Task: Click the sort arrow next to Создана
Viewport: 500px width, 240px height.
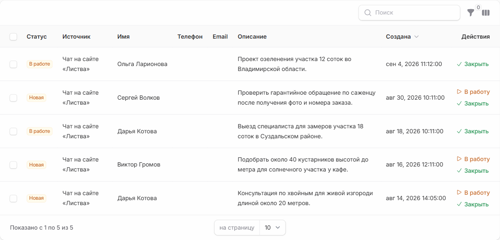Action: coord(416,37)
